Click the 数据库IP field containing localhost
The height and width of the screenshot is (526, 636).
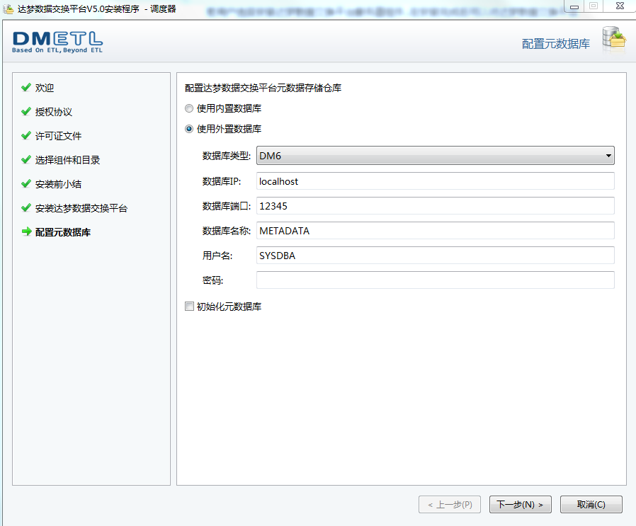coord(436,181)
